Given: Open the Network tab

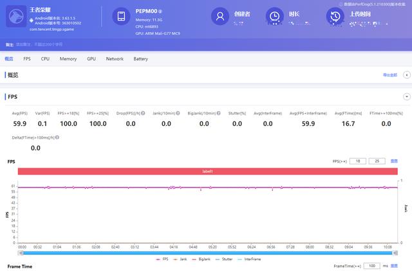Looking at the screenshot, I should (x=115, y=58).
